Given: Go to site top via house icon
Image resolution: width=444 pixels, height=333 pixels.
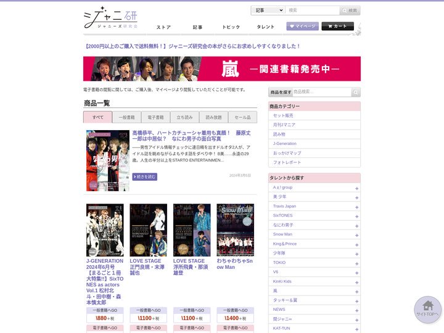Looking at the screenshot, I should [x=427, y=310].
